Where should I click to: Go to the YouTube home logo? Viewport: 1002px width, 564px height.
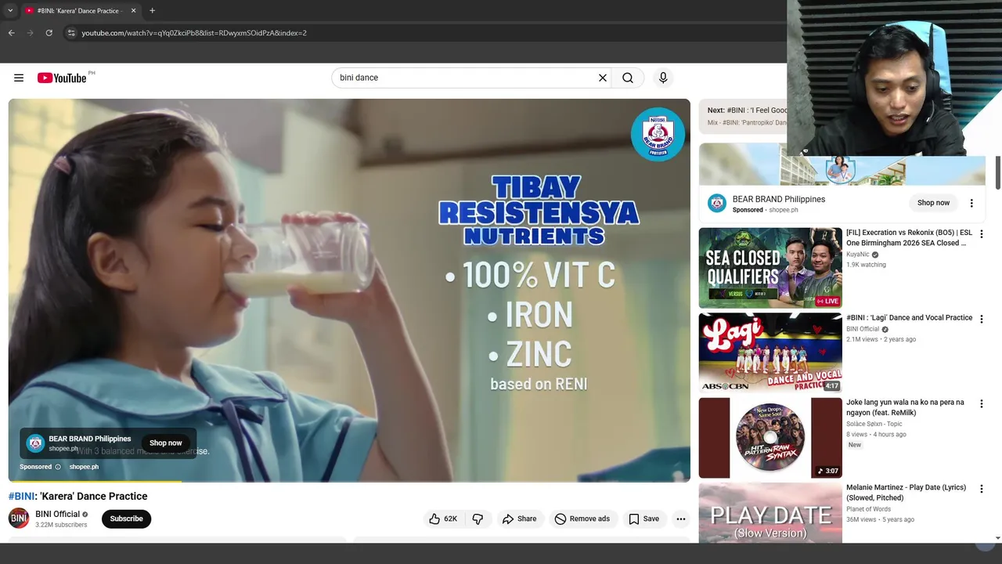(62, 78)
